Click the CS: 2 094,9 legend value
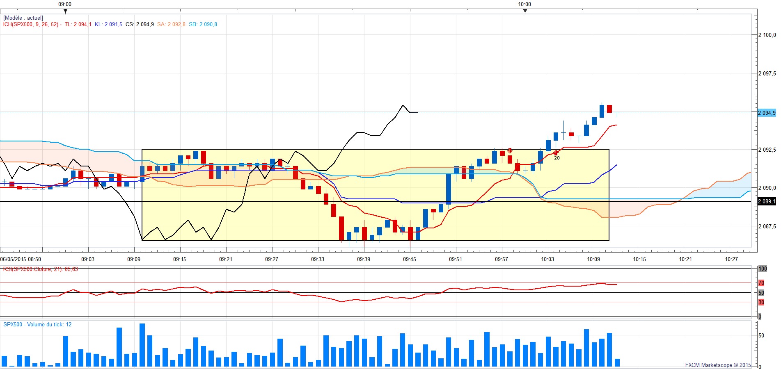781x369 pixels. 140,25
